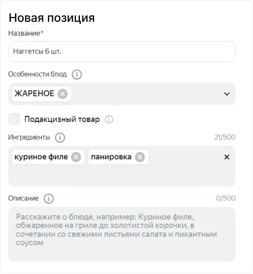Remove the ЖАРЕНОЕ tag
The width and height of the screenshot is (253, 274).
(x=62, y=94)
